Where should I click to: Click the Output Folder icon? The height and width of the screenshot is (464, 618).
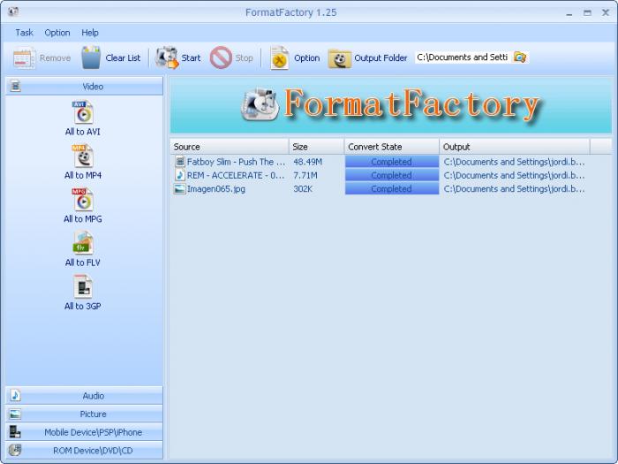[x=339, y=58]
